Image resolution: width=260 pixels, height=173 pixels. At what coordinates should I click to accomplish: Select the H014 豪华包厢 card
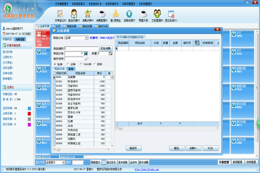[x=242, y=128]
